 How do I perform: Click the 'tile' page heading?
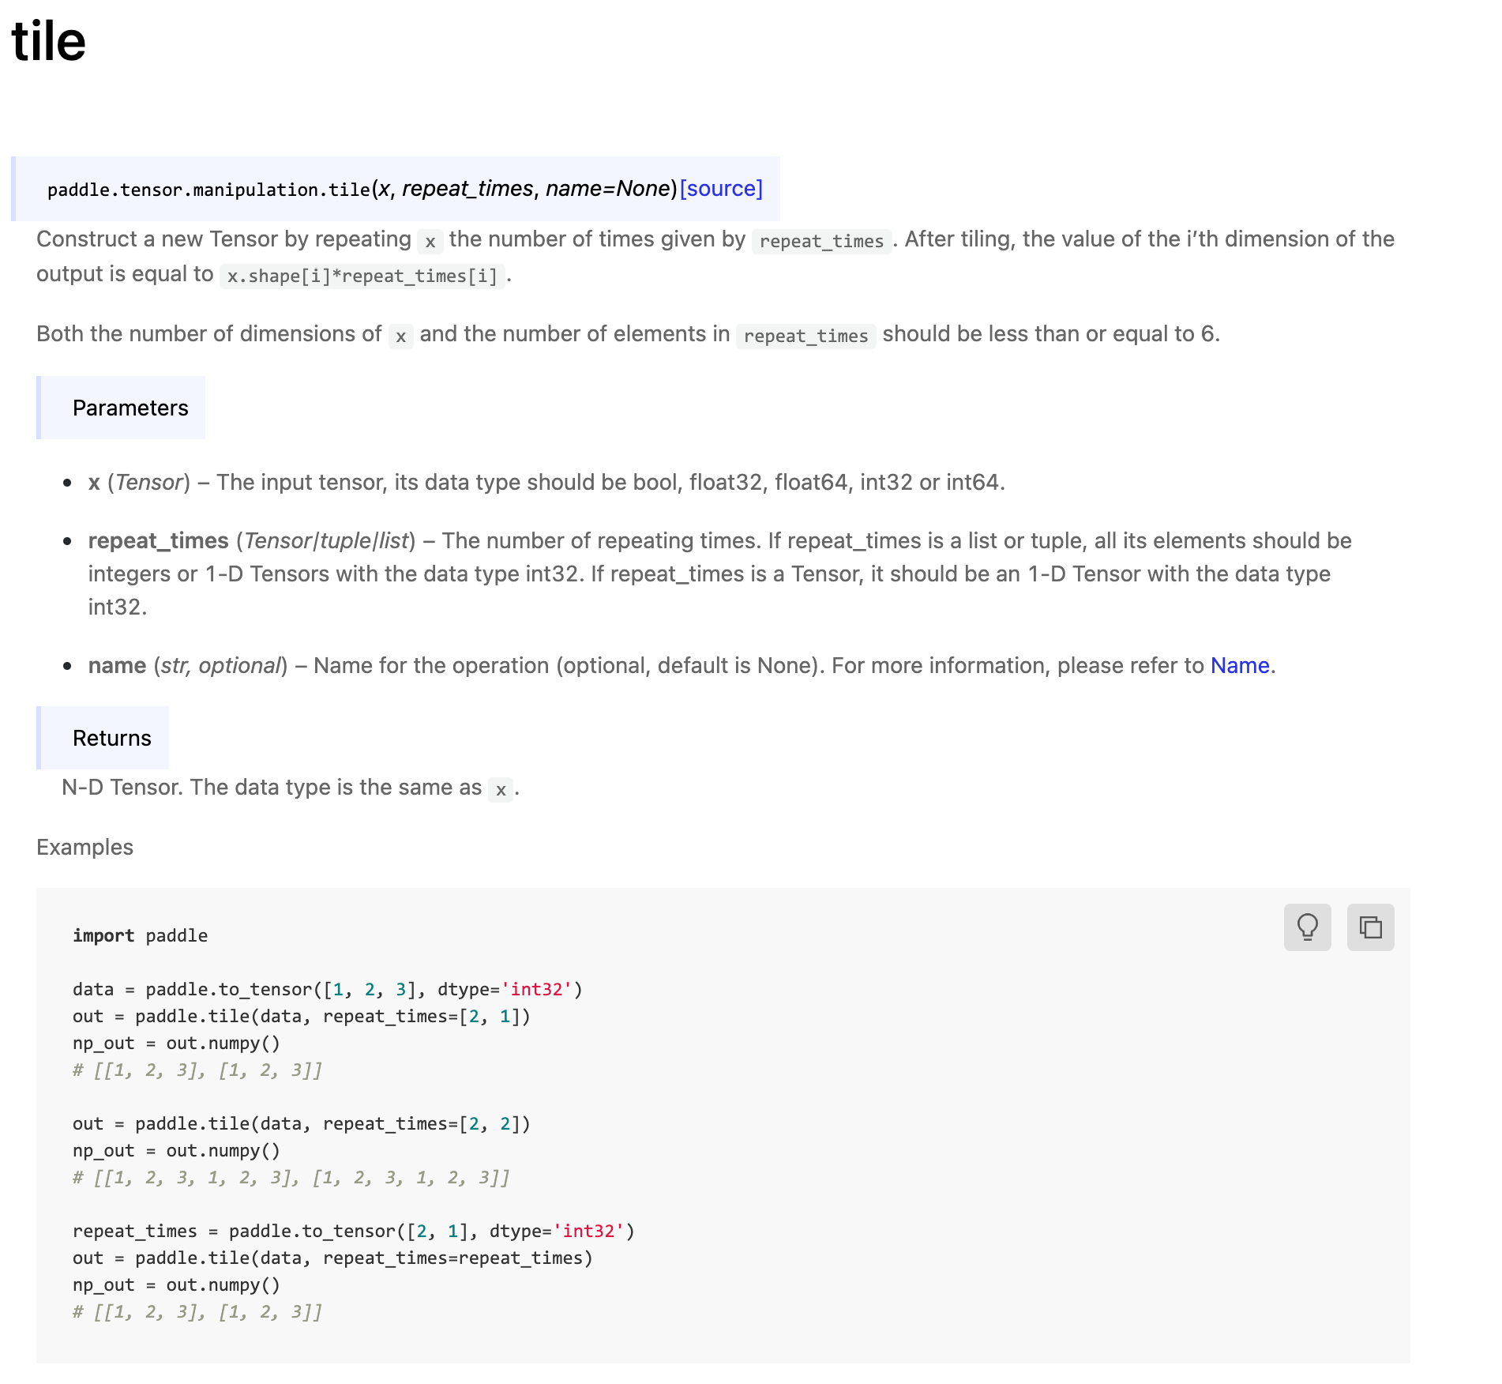tap(48, 41)
